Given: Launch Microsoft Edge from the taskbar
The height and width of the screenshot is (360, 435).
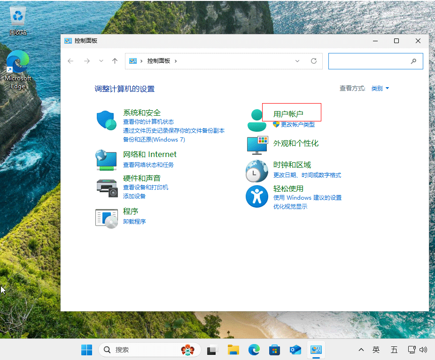Looking at the screenshot, I should click(x=254, y=350).
